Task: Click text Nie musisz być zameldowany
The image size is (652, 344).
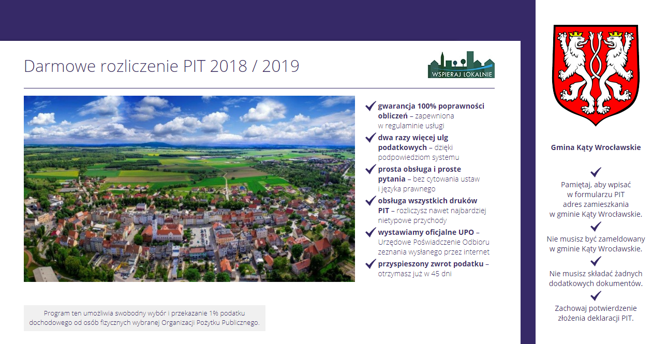Action: pyautogui.click(x=596, y=239)
